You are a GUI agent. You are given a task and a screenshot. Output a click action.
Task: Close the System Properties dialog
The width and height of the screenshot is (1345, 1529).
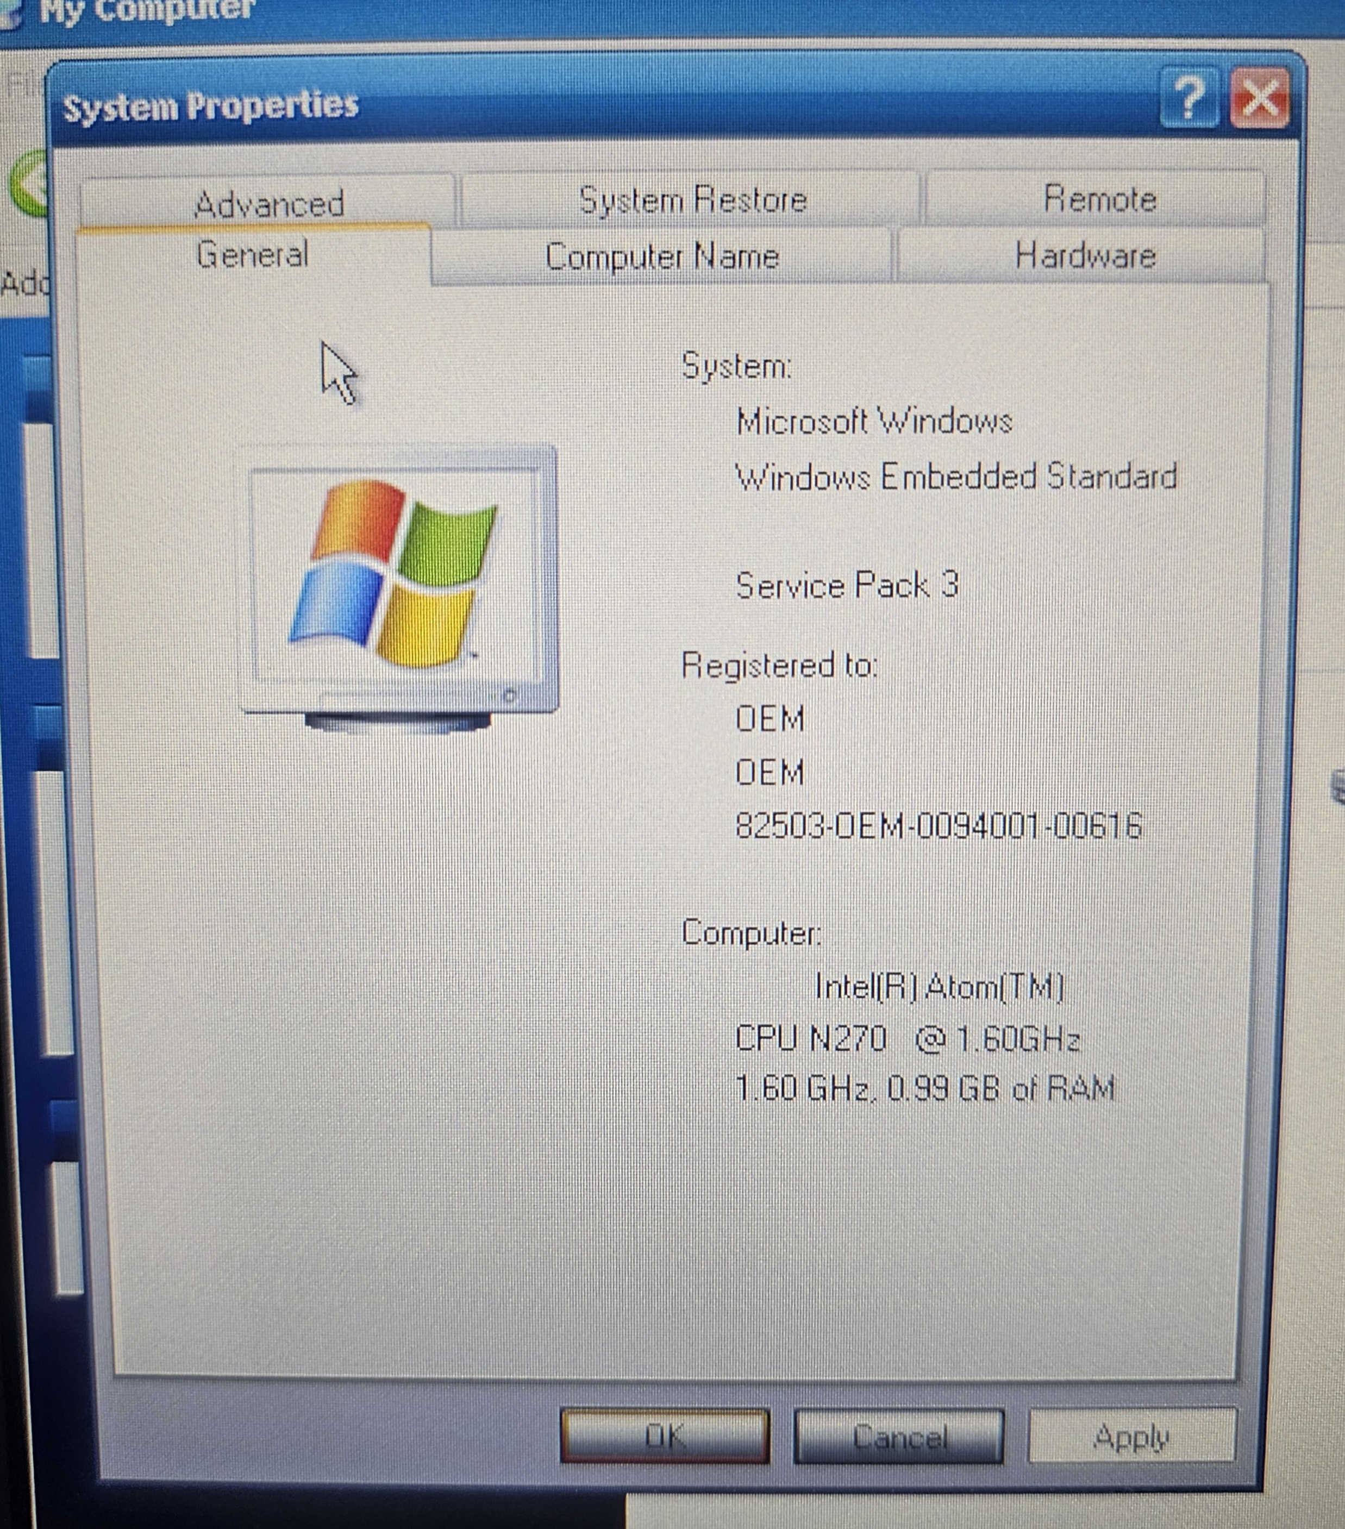1260,97
